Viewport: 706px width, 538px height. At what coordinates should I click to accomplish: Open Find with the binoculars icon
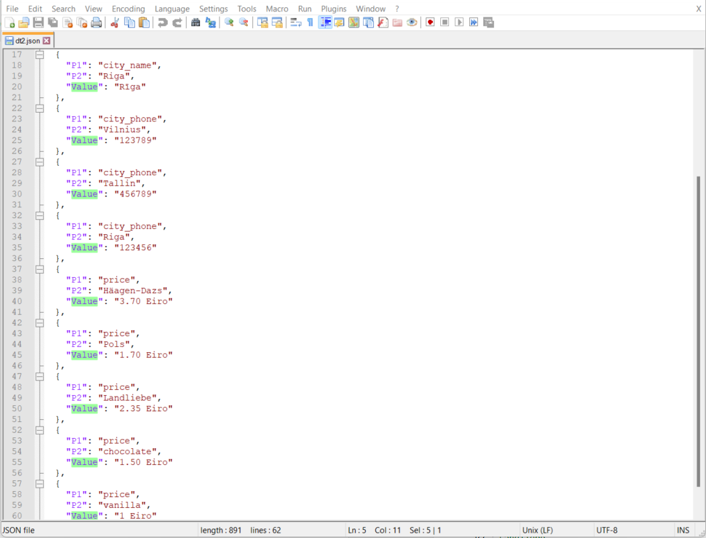tap(196, 22)
